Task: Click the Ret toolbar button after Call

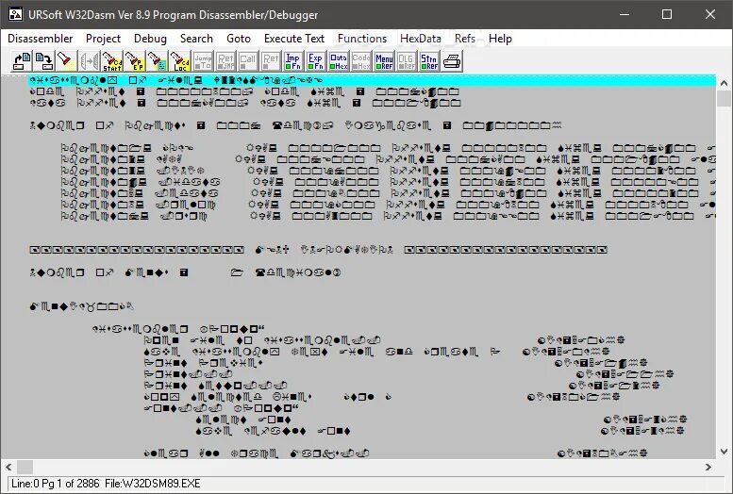Action: (x=271, y=61)
